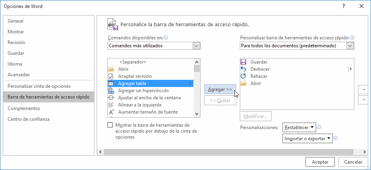Switch to Personalizar cinta de opciones section
371x170 pixels.
click(x=39, y=86)
